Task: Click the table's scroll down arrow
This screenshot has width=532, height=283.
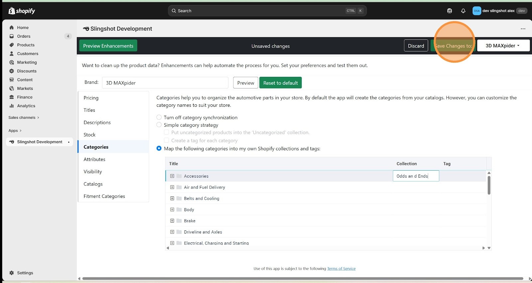Action: (489, 248)
